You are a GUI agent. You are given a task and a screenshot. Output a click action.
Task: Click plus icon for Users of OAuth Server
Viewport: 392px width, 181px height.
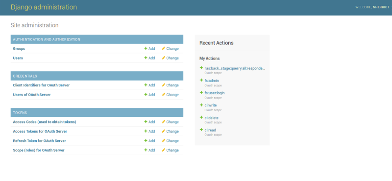coord(146,94)
